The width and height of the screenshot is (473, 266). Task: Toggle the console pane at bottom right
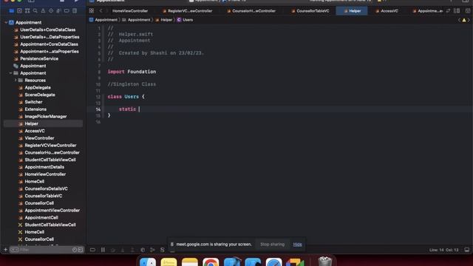click(467, 250)
